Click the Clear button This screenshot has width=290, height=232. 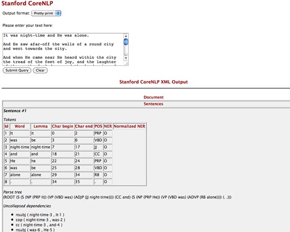tap(40, 70)
